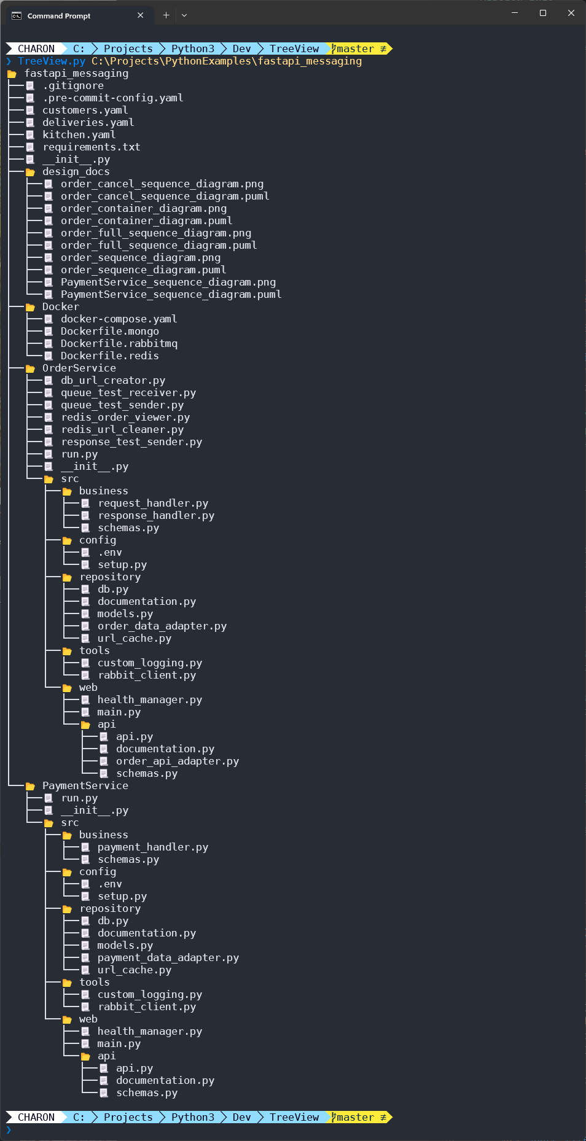586x1141 pixels.
Task: Click the CHARON segment in the bottom prompt
Action: click(36, 1117)
